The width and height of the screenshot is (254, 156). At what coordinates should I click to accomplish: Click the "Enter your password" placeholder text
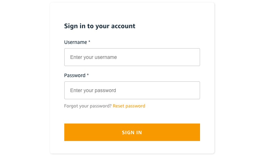pyautogui.click(x=93, y=90)
